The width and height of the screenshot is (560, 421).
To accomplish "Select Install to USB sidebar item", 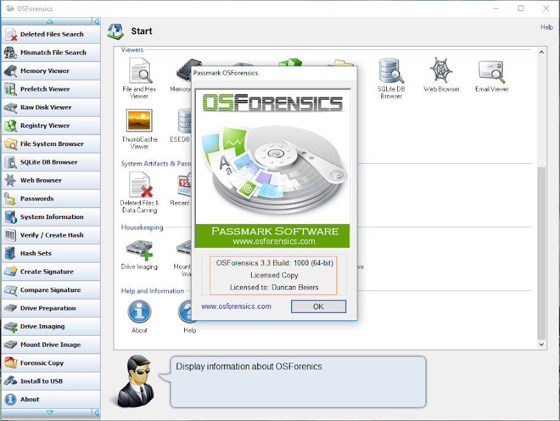I will pos(50,381).
